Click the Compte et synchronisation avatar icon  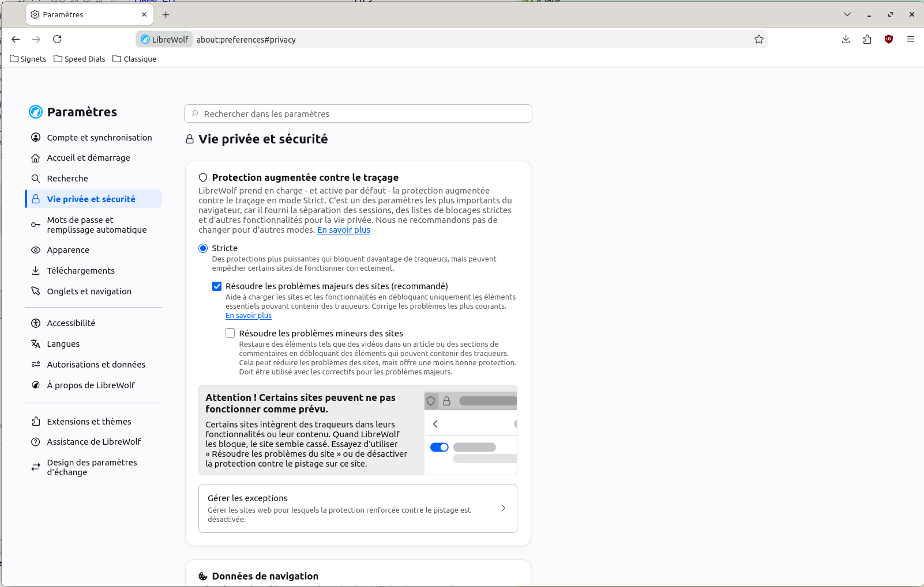pyautogui.click(x=36, y=137)
